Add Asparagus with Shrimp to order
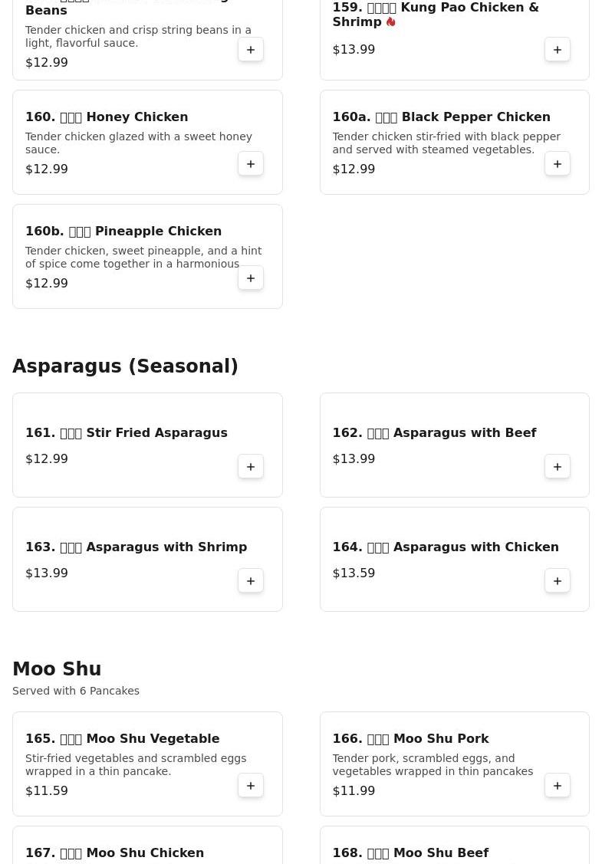 (251, 581)
